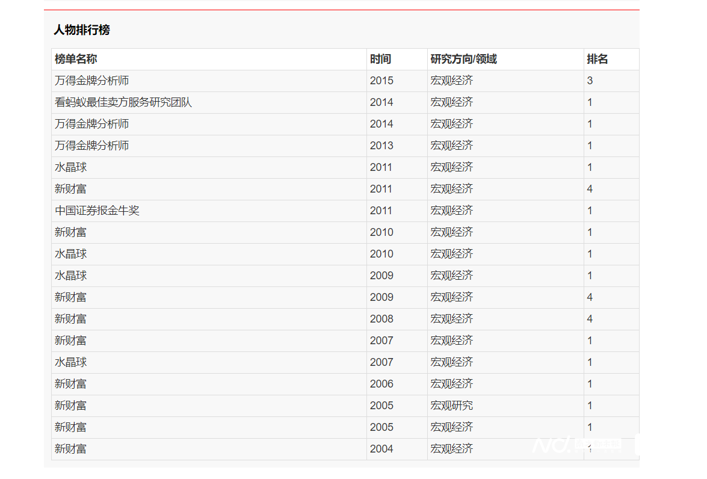The height and width of the screenshot is (479, 707).
Task: Click 新财富 in the 2004 row
Action: 70,449
